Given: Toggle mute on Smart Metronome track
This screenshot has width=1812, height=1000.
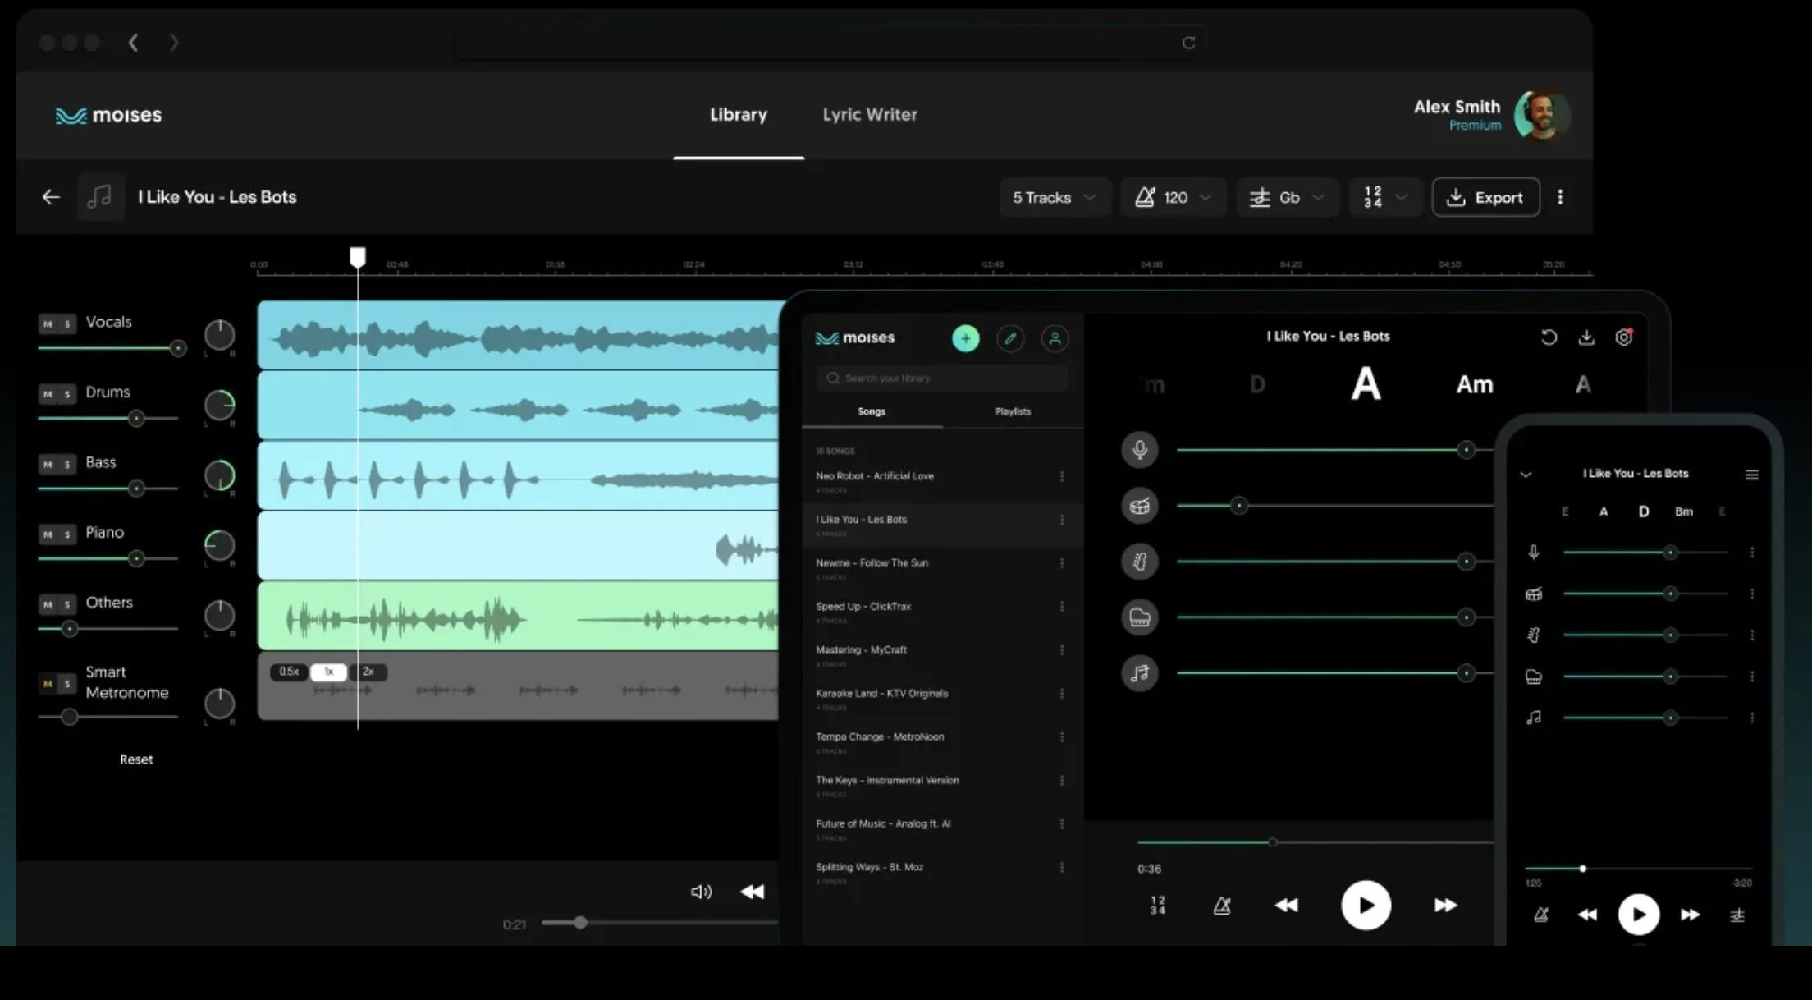Looking at the screenshot, I should [48, 684].
